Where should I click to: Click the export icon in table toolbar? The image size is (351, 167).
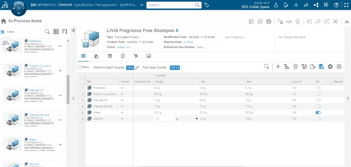[313, 66]
